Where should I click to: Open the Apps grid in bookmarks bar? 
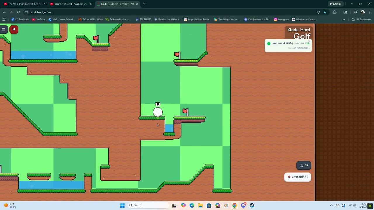[x=4, y=20]
